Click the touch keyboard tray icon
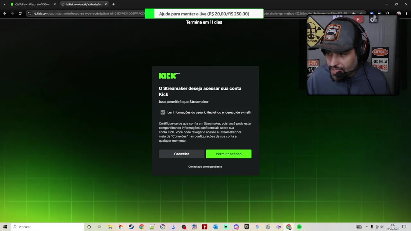Screen dimensions: 411x231 coord(359,227)
